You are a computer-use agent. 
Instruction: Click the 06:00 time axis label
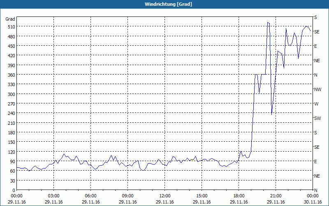pos(90,196)
